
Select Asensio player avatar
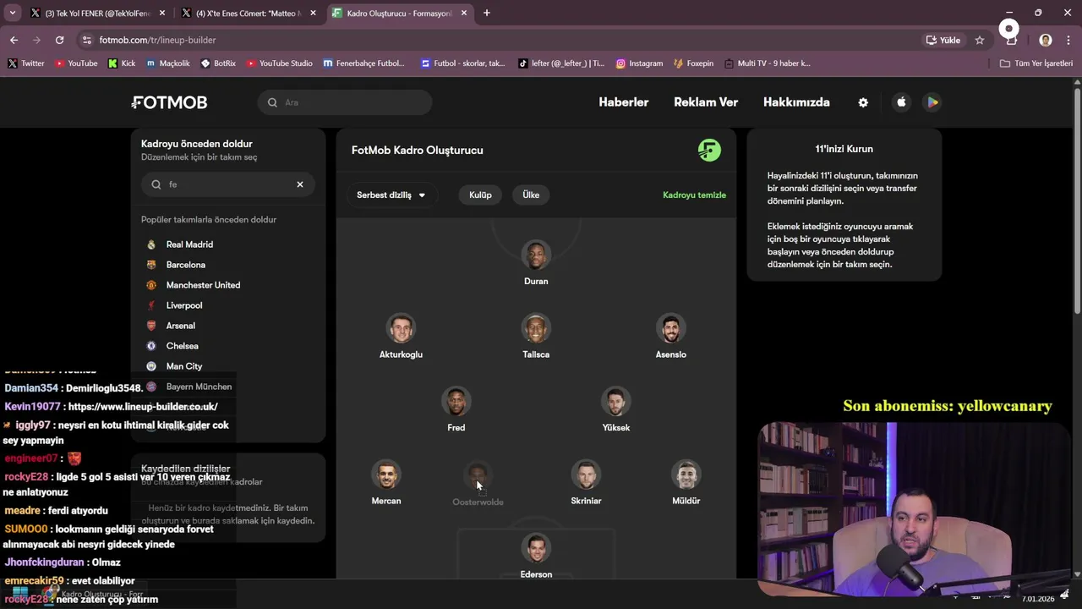(671, 328)
